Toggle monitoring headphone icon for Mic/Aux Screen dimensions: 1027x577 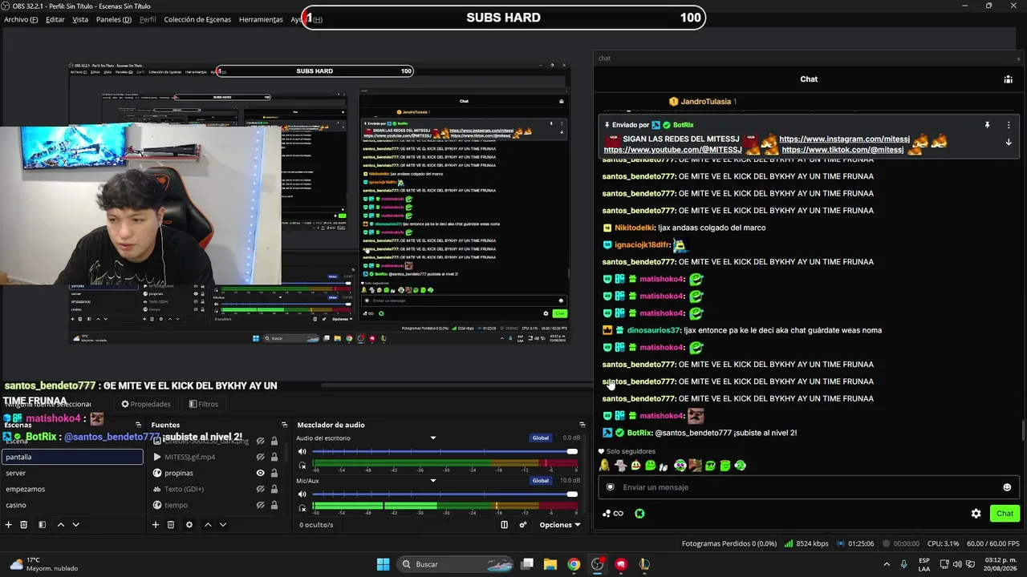pyautogui.click(x=302, y=508)
